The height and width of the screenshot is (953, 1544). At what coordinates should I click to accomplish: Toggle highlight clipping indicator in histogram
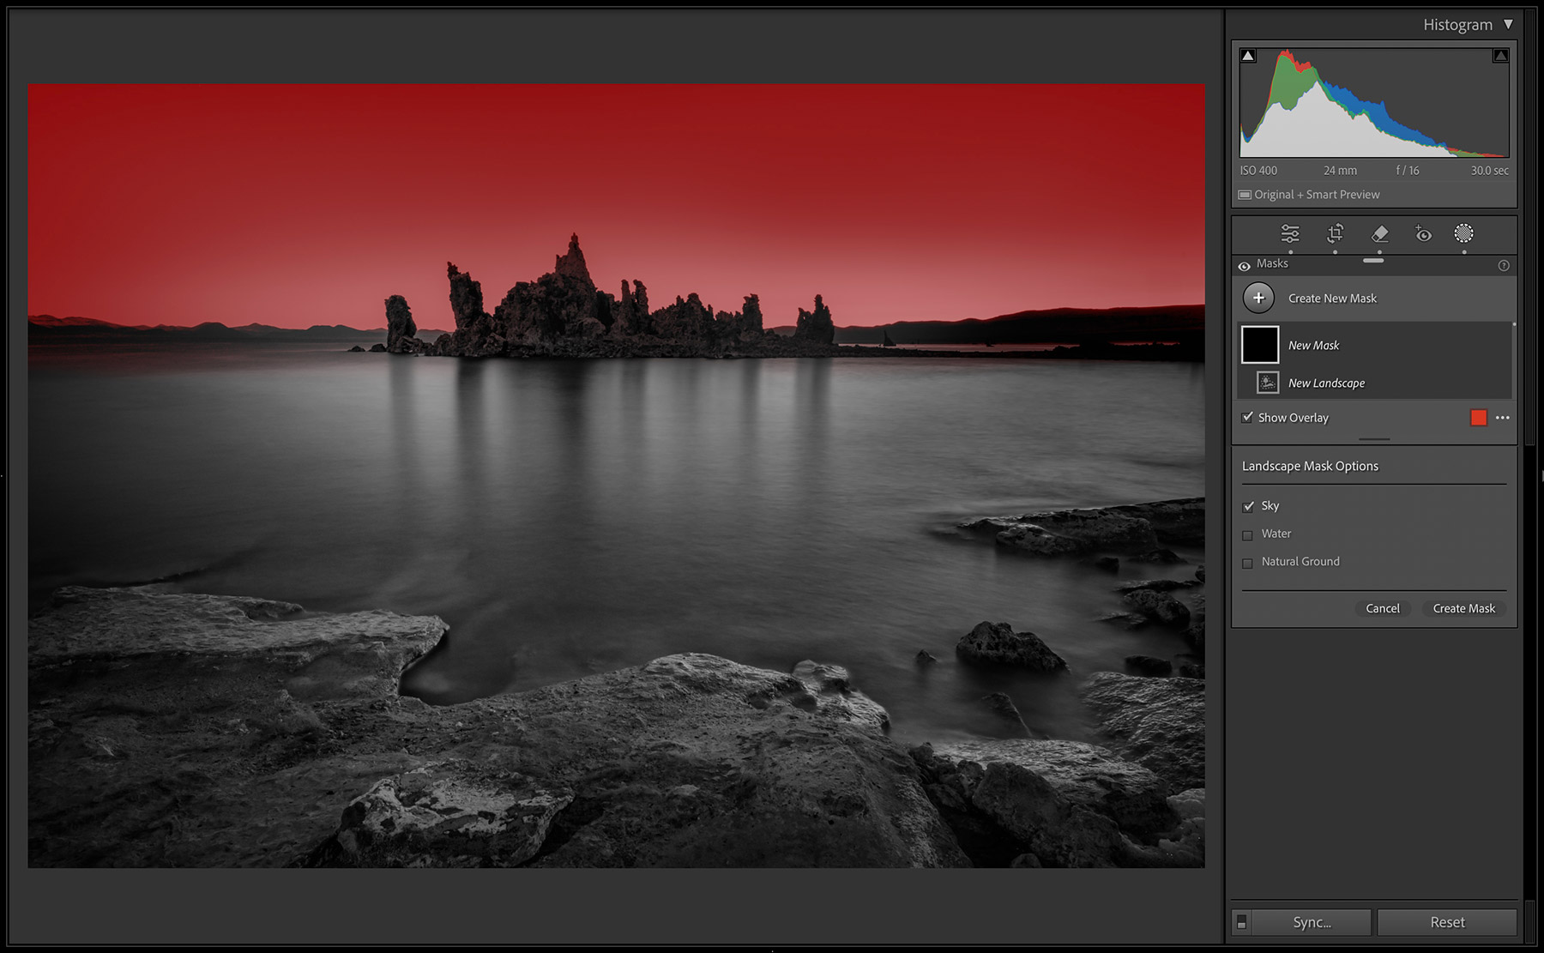click(1500, 56)
